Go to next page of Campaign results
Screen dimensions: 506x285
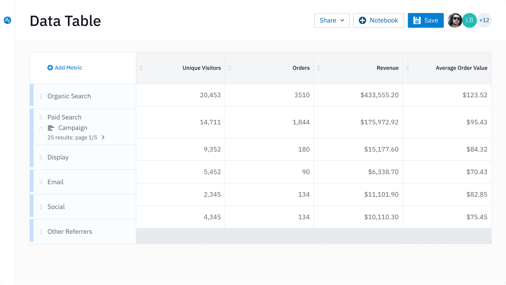(x=103, y=137)
